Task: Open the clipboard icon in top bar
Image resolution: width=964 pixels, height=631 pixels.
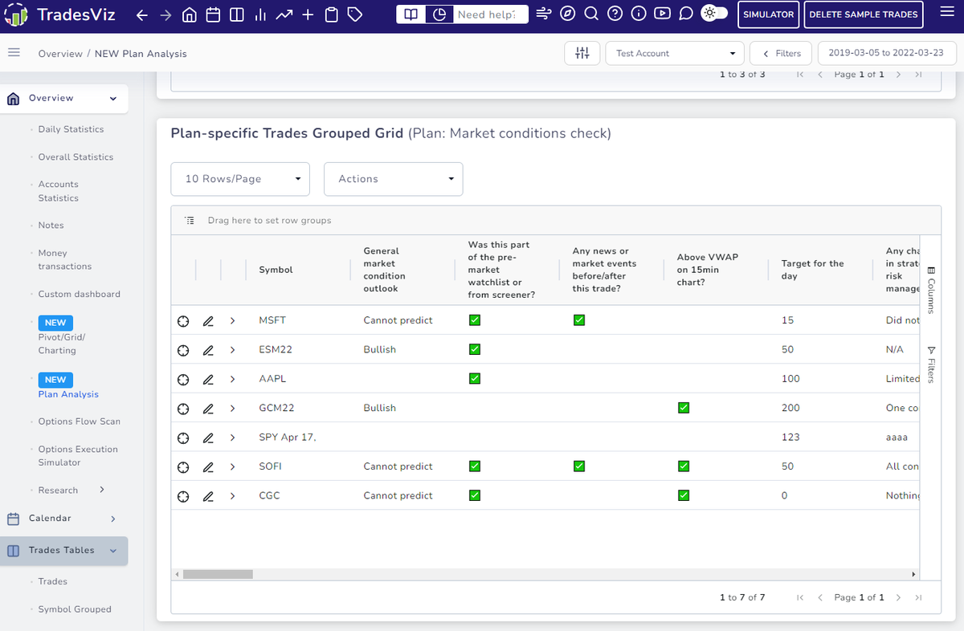Action: [x=331, y=14]
